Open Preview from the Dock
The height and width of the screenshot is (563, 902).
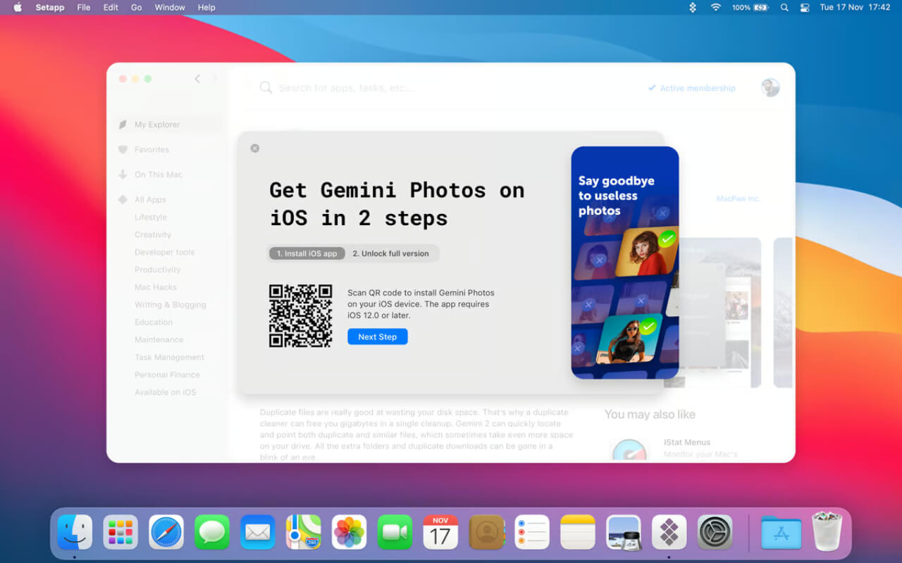[624, 532]
